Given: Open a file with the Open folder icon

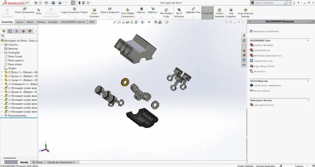Looking at the screenshot, I should click(46, 3).
